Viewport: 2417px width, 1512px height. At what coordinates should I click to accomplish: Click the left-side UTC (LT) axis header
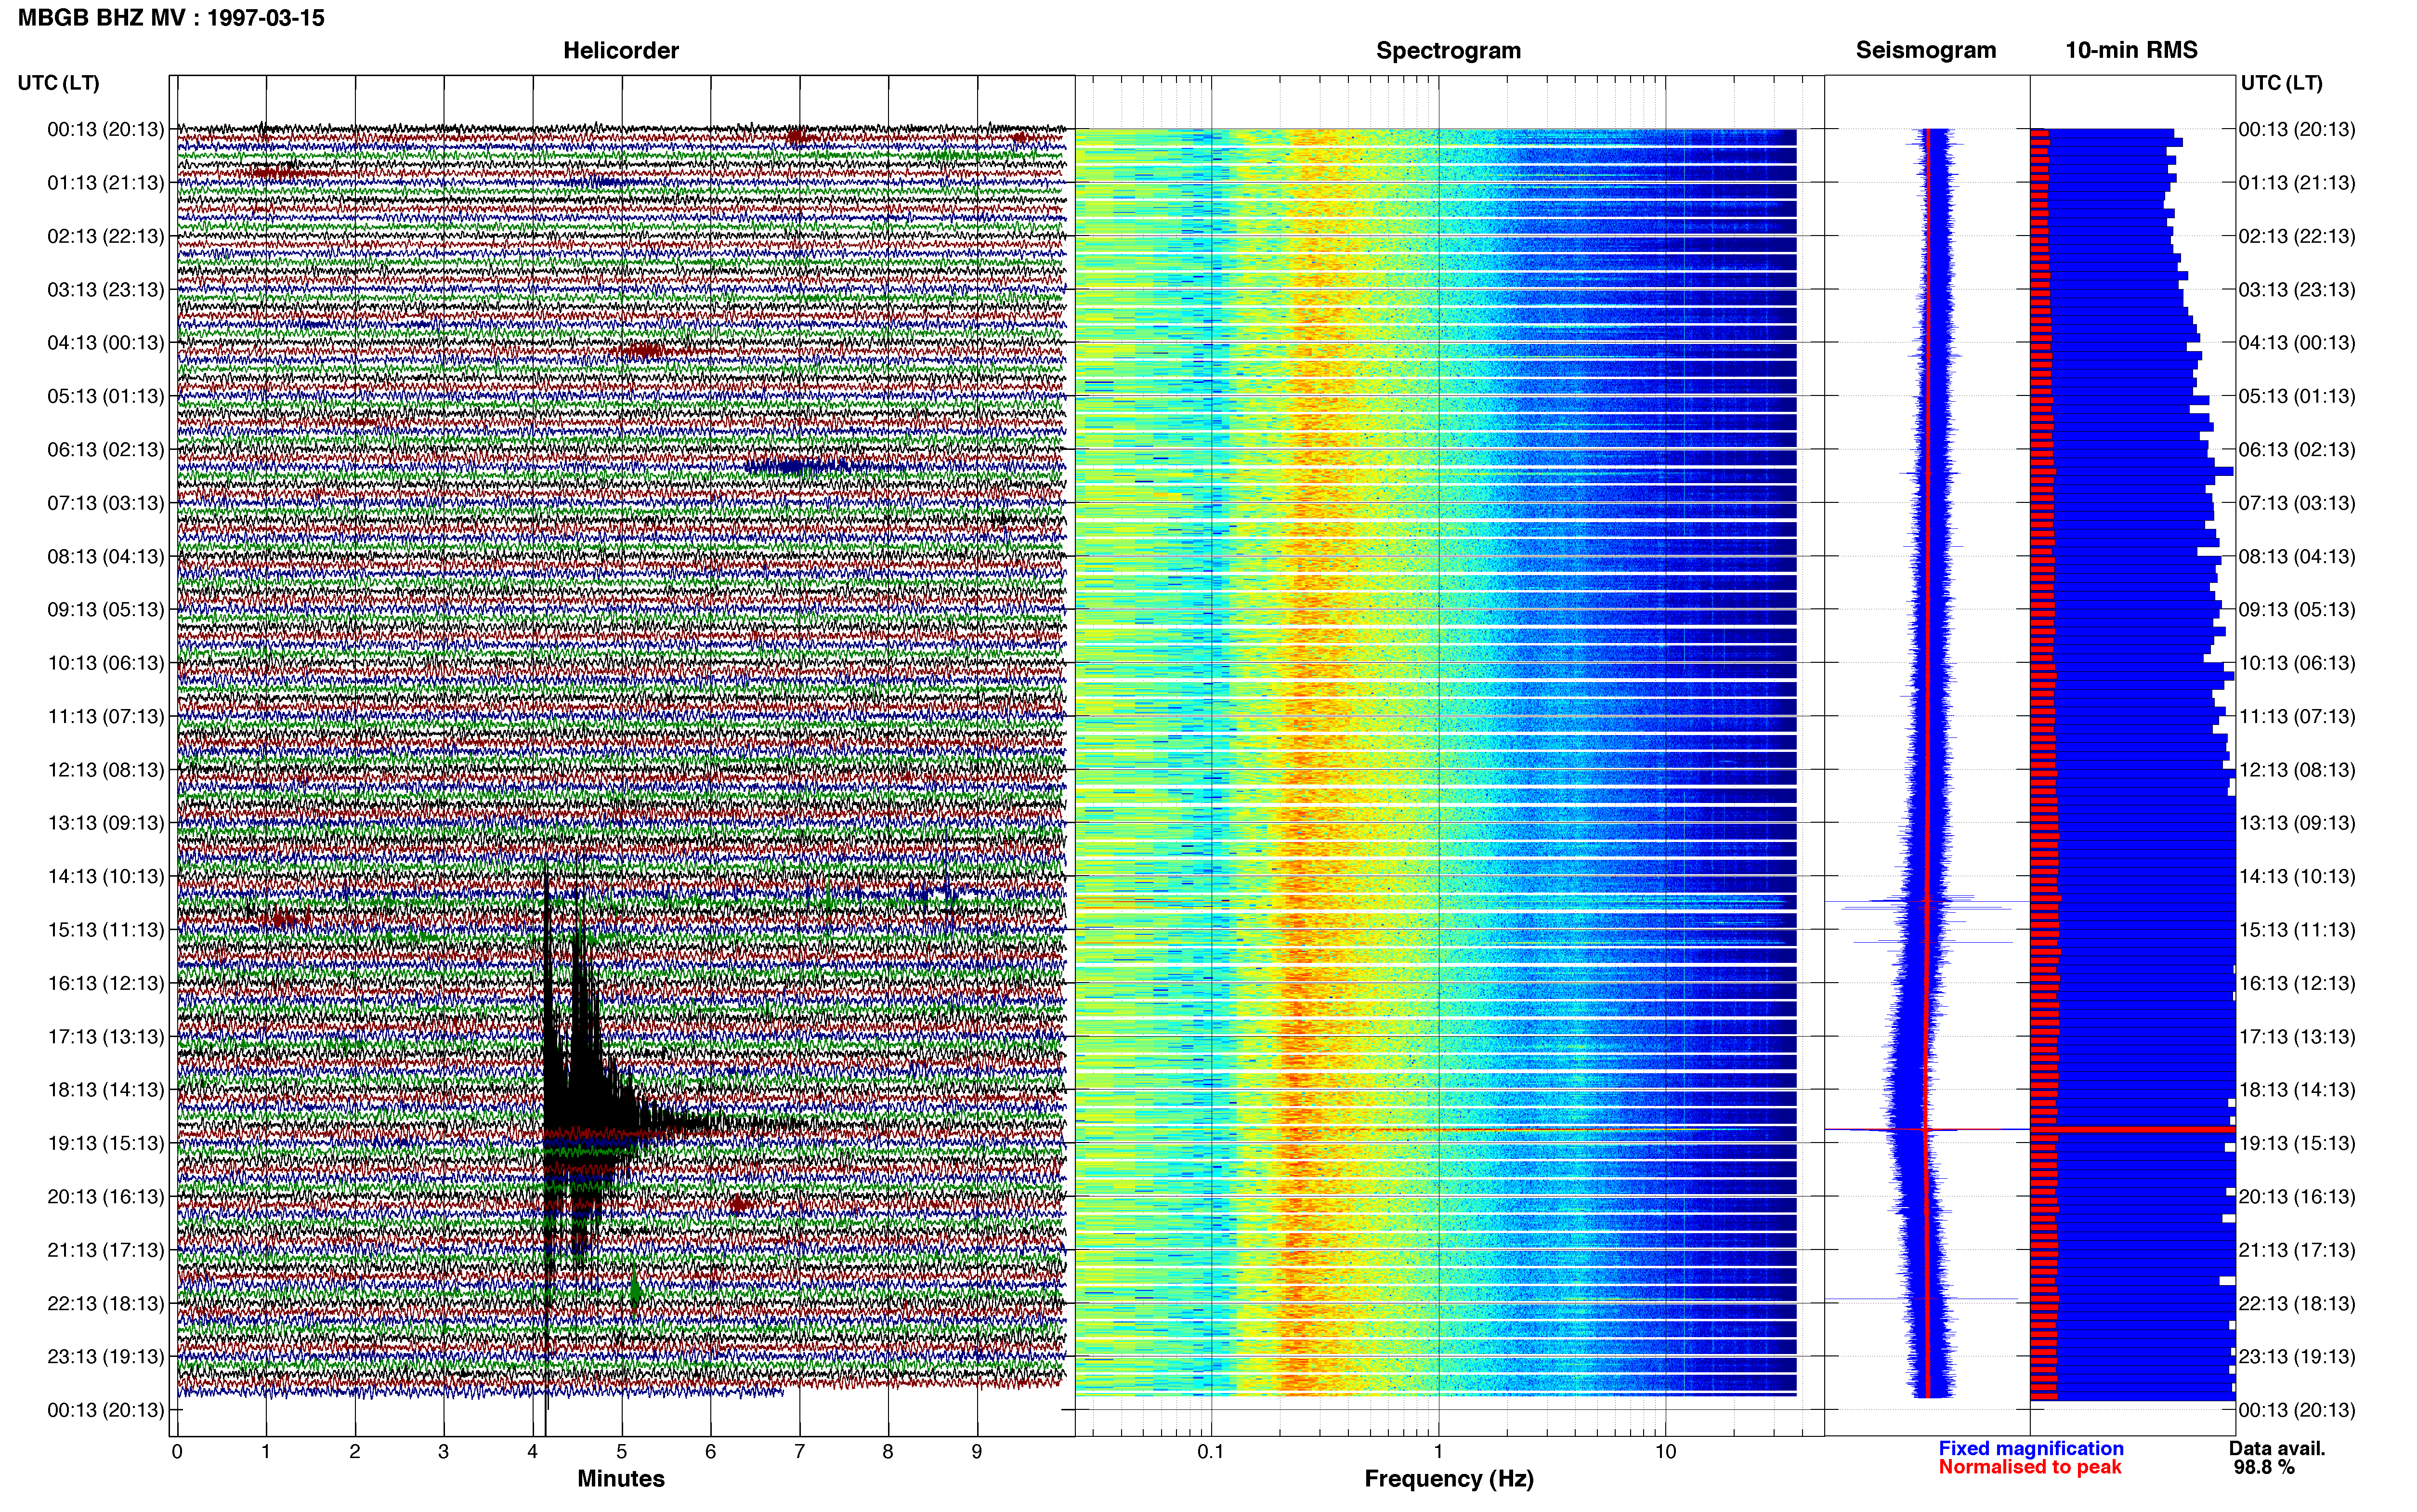[x=58, y=83]
